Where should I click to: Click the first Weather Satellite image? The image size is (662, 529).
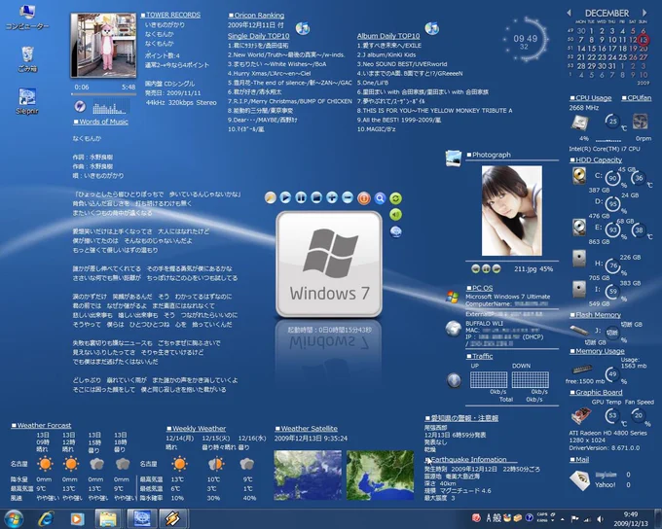click(x=308, y=475)
